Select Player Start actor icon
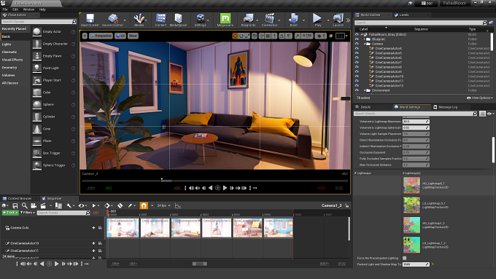 pos(37,80)
